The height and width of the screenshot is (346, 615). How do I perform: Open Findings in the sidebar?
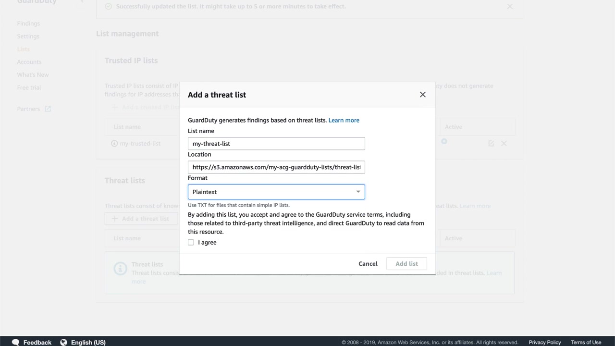[28, 24]
